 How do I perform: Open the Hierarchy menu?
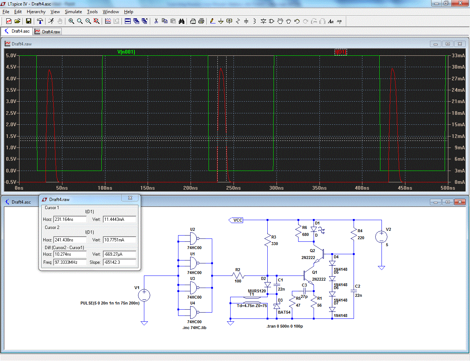click(36, 12)
